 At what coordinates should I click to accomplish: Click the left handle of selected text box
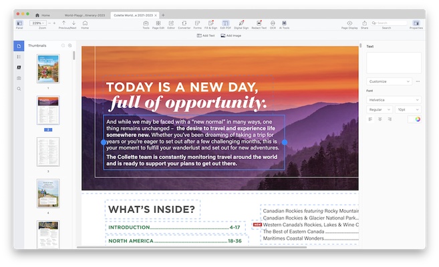click(104, 142)
